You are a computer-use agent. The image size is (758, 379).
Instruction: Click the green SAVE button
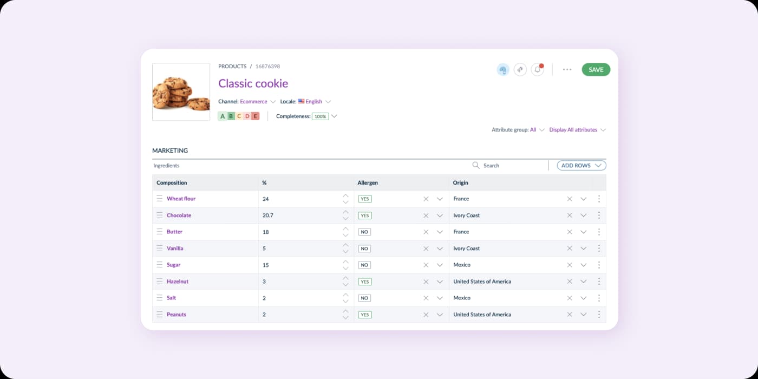point(596,69)
